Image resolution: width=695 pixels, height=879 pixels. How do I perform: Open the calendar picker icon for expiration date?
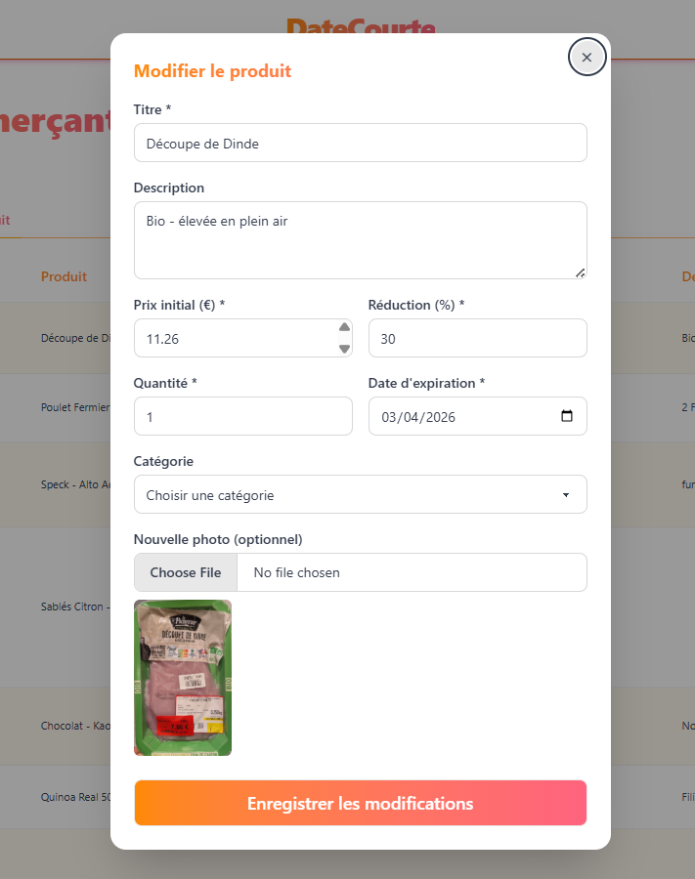coord(567,416)
